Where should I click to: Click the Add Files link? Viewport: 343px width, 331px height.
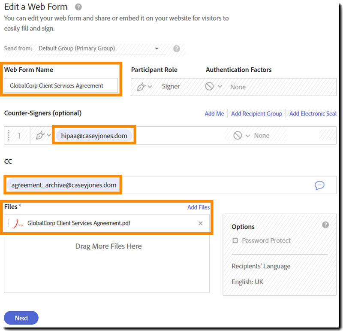(x=199, y=207)
